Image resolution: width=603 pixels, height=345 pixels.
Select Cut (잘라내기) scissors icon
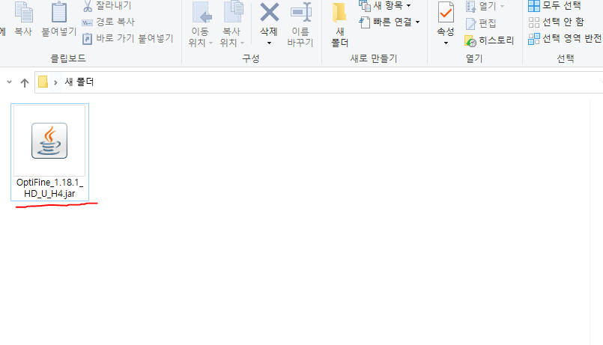[88, 6]
